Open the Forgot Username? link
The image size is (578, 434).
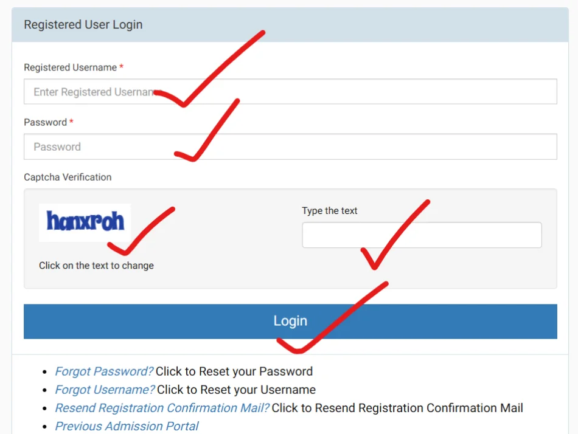(105, 390)
